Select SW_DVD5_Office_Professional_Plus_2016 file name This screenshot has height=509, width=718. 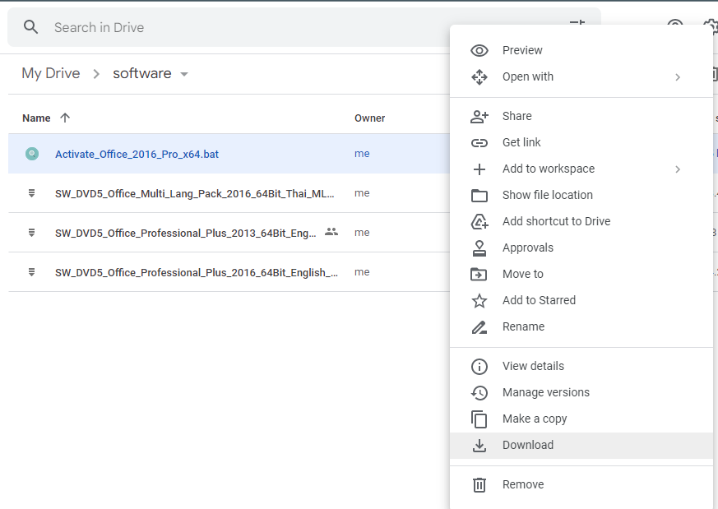click(197, 272)
